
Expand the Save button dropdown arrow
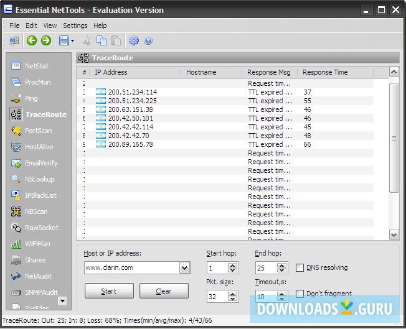coord(72,40)
